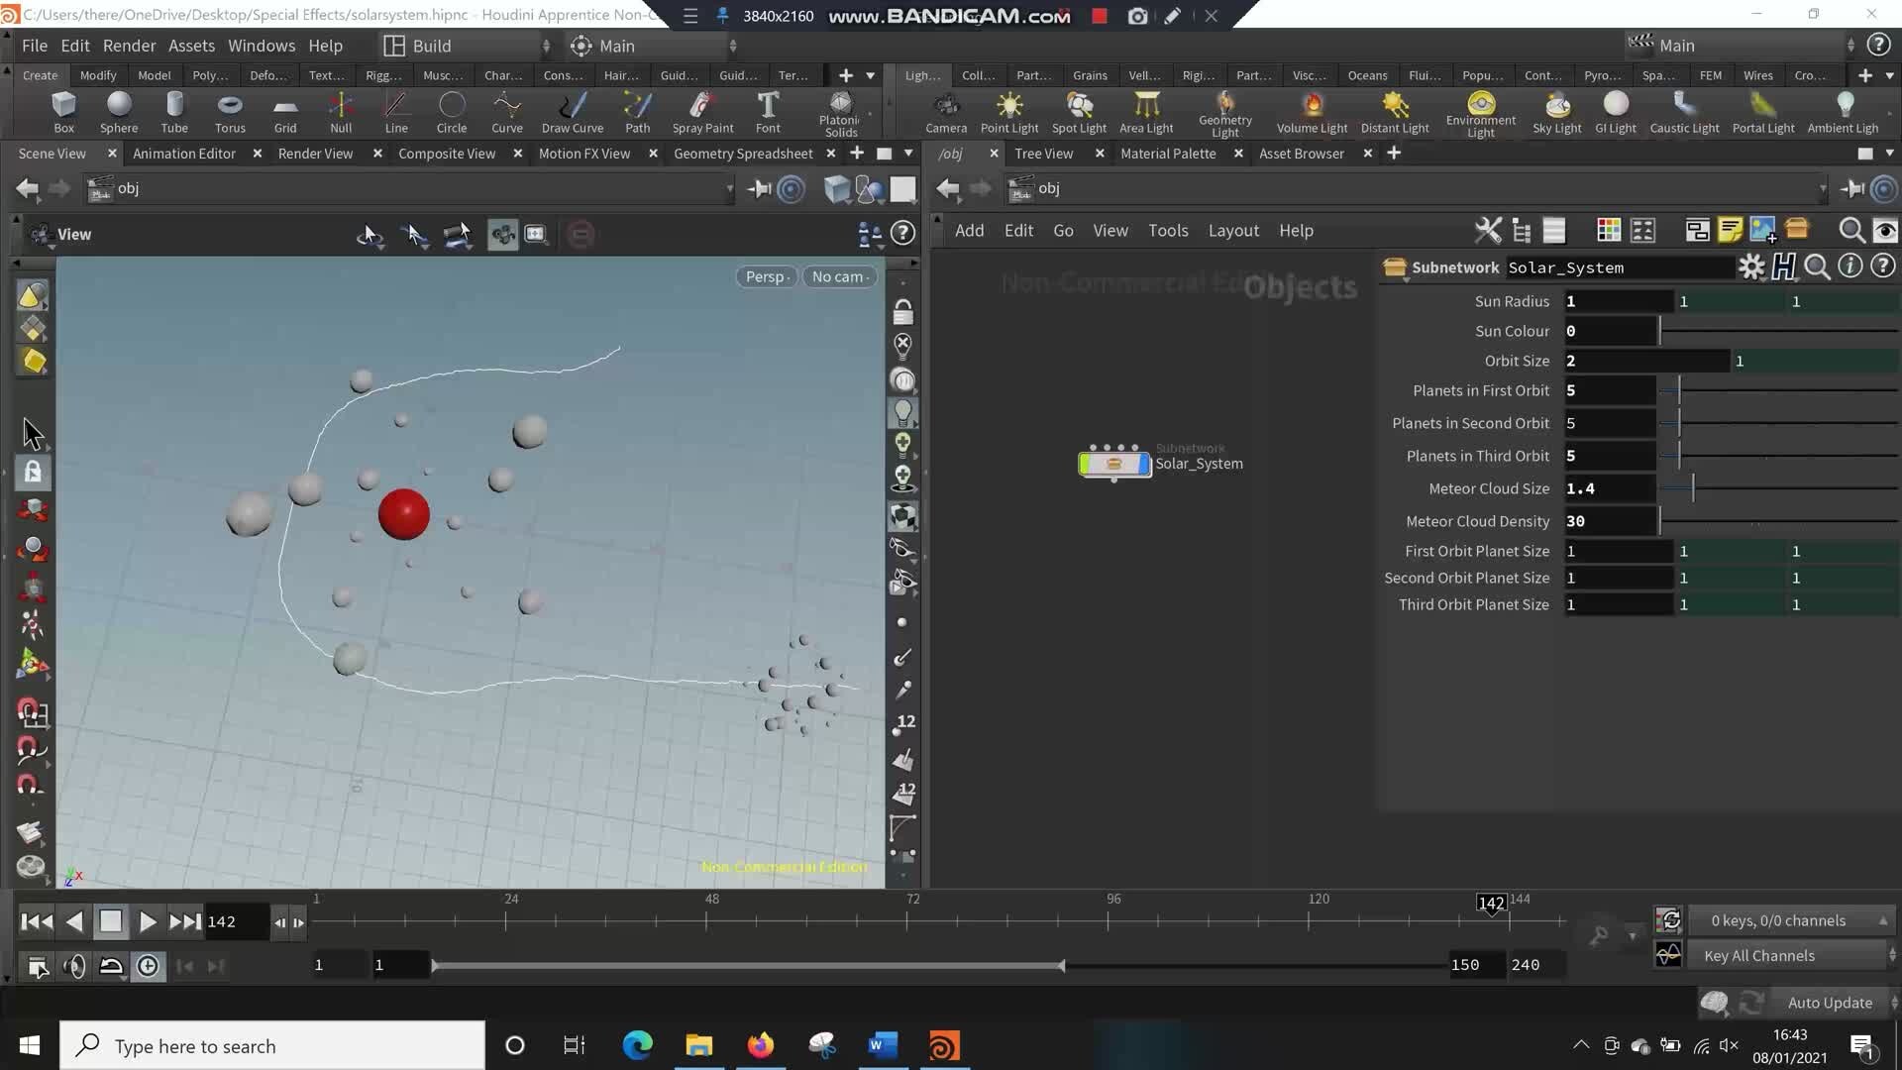This screenshot has width=1902, height=1070.
Task: Open the Assets menu
Action: point(191,46)
